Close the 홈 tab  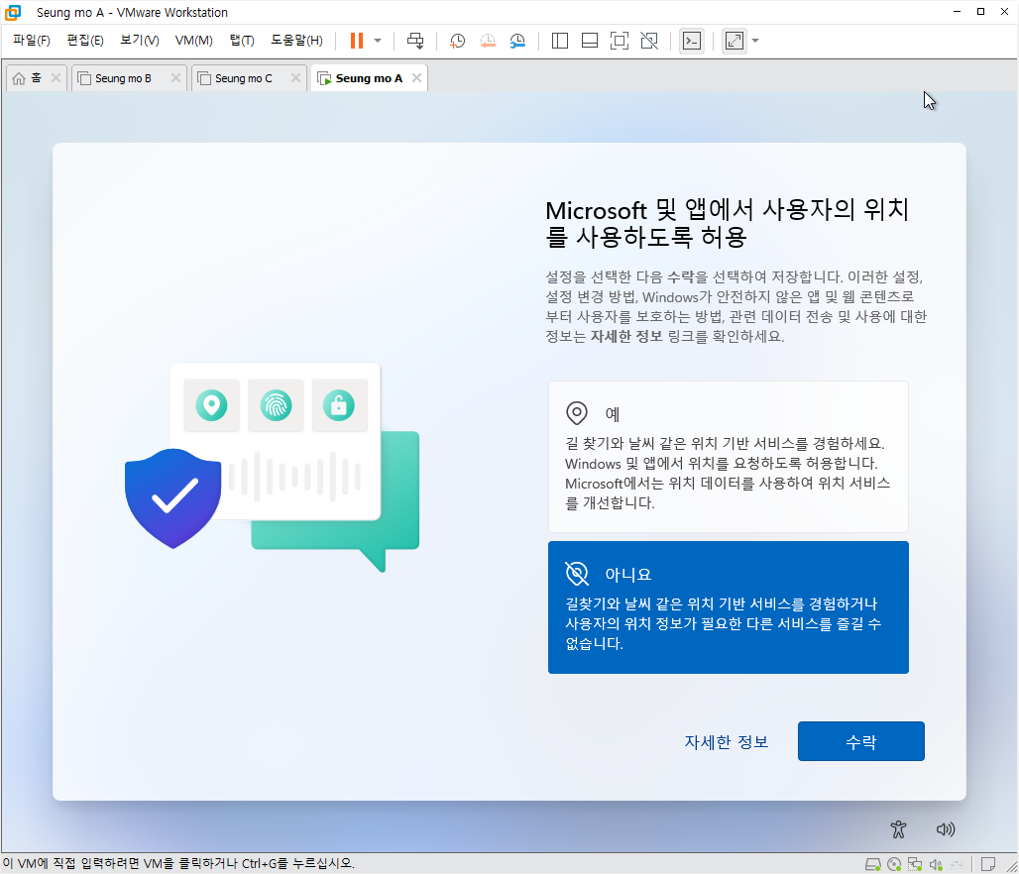pos(56,78)
